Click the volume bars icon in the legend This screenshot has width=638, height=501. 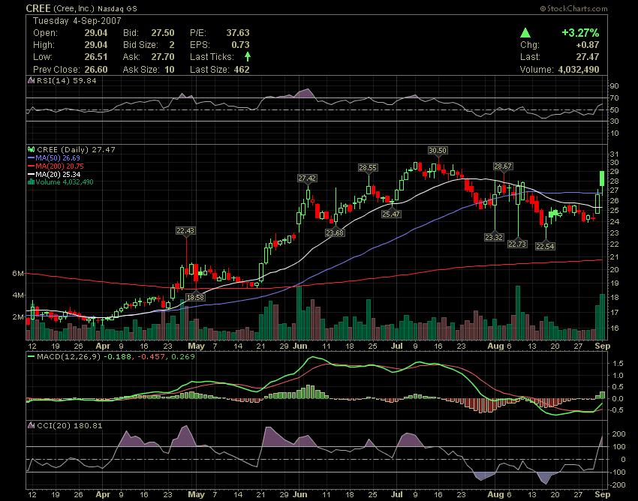pyautogui.click(x=31, y=182)
